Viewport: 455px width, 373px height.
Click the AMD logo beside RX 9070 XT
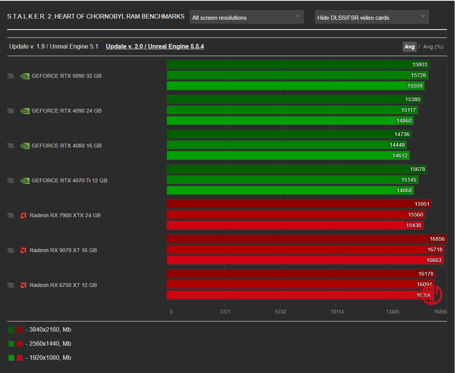23,250
